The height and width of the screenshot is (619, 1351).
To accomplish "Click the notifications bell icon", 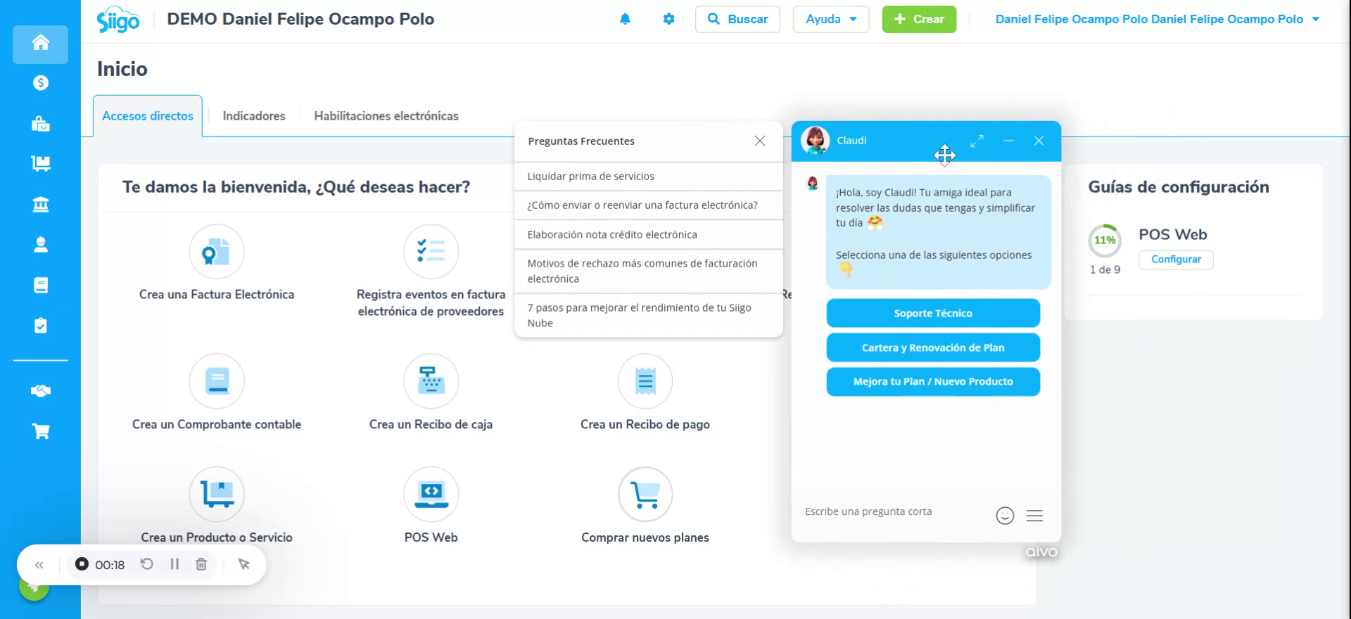I will click(x=625, y=19).
